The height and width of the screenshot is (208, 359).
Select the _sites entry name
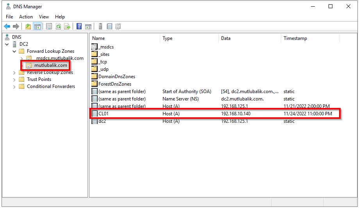[x=104, y=54]
